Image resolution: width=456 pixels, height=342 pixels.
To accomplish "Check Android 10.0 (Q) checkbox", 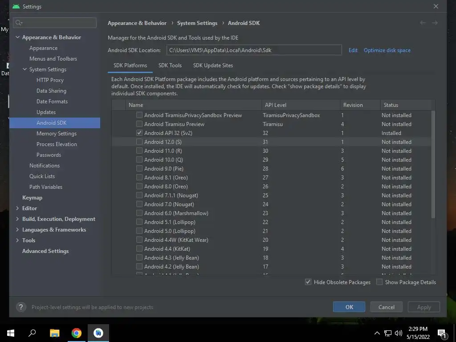I will [139, 160].
